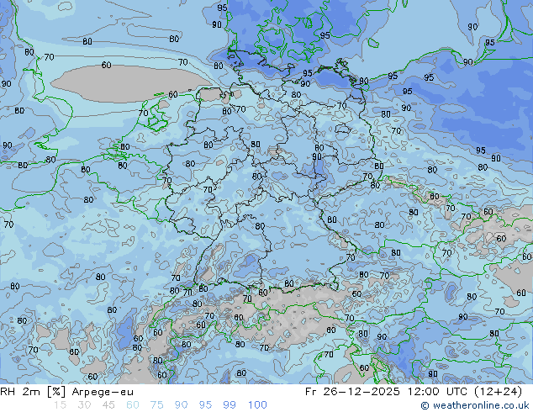Select legend value 45
533x412 pixels.
click(108, 405)
